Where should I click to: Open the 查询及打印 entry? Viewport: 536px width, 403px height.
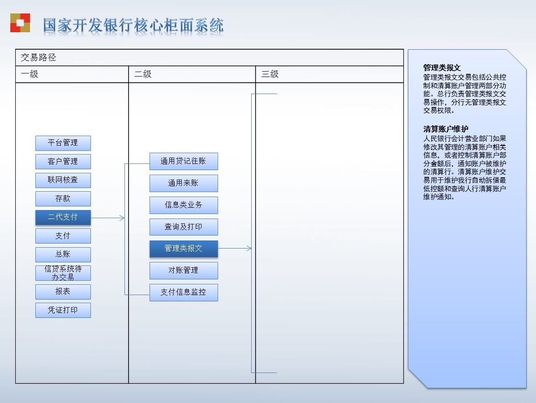[x=184, y=227]
